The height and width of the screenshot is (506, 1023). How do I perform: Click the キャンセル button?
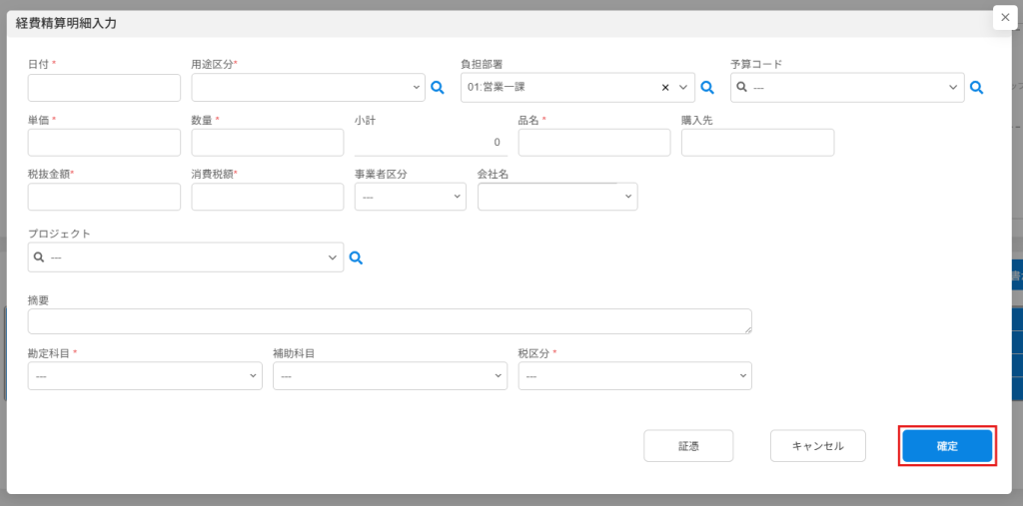click(817, 446)
